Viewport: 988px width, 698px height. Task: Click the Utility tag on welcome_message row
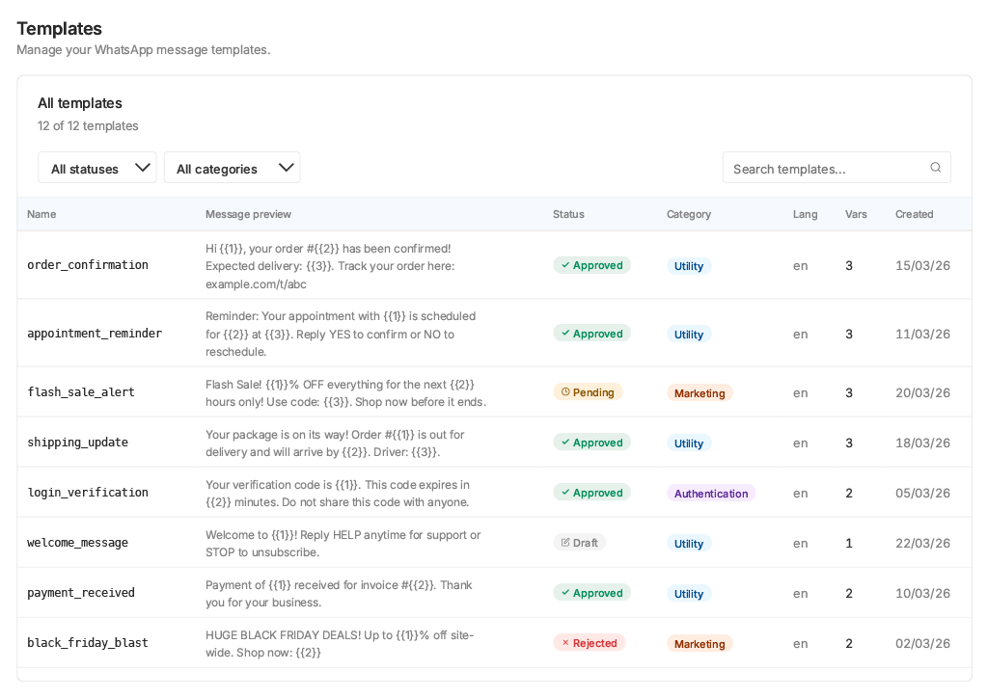[x=689, y=544]
